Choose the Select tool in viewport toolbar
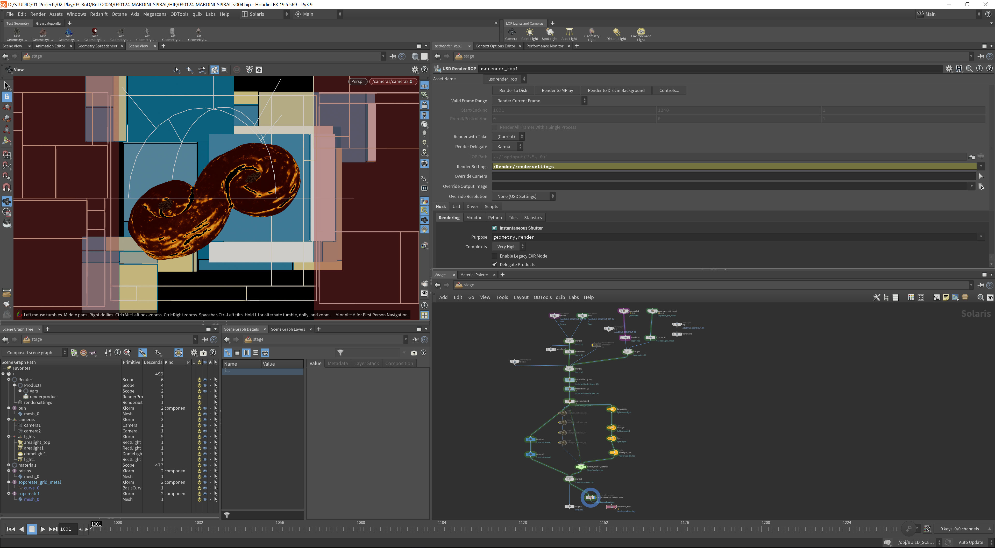The image size is (995, 548). [6, 85]
